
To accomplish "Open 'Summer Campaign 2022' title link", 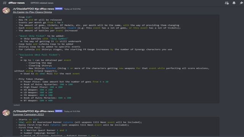I will pos(28,115).
